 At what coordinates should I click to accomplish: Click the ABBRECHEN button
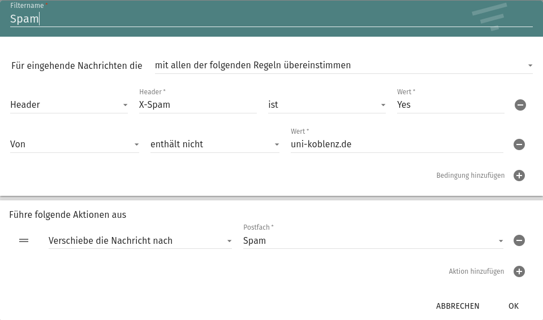(458, 306)
